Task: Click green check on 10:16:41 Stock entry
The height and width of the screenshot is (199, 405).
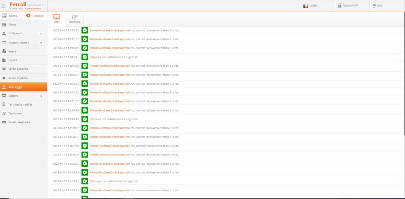Action: [x=85, y=57]
